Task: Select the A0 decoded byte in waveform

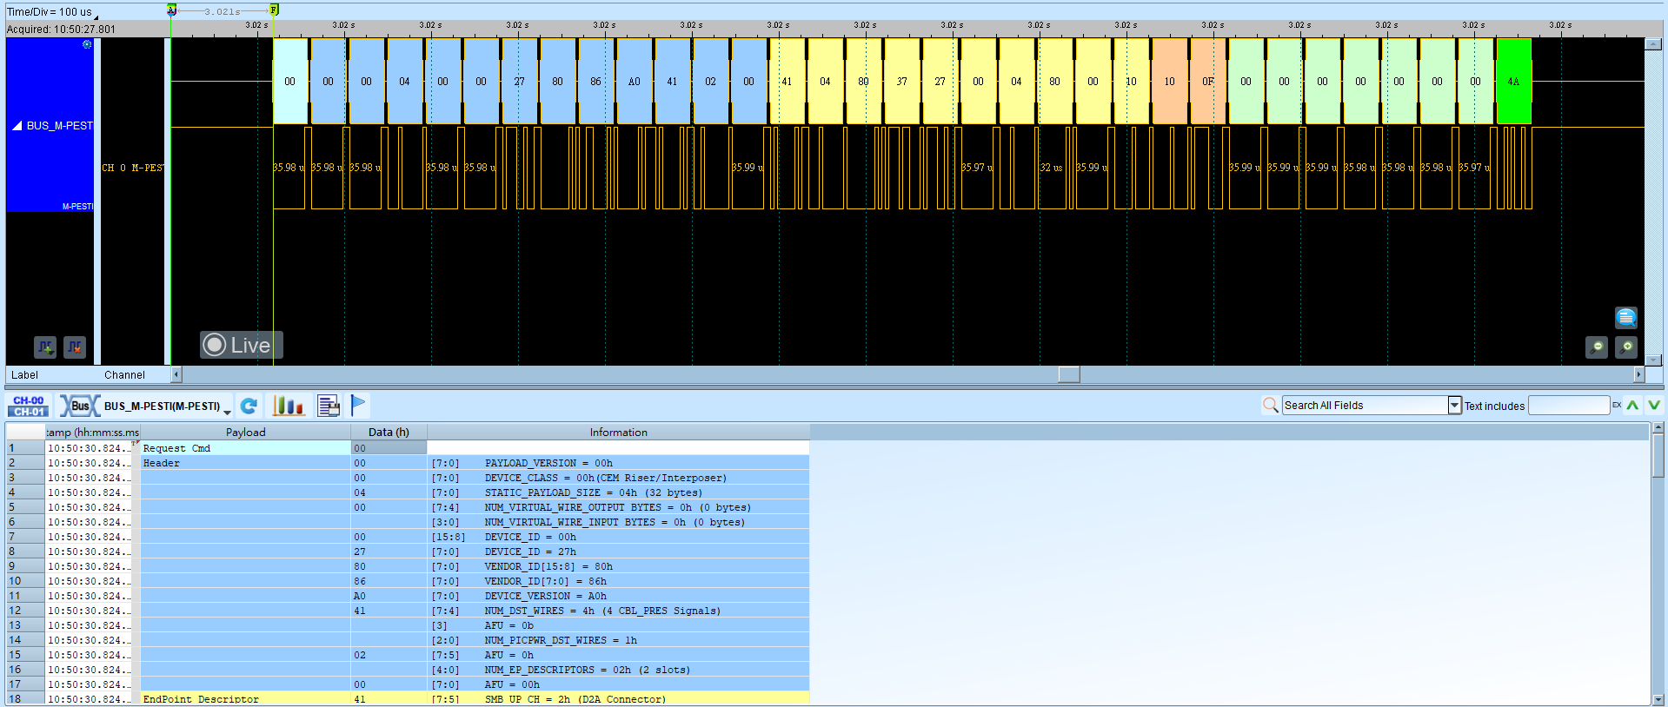Action: click(x=634, y=82)
